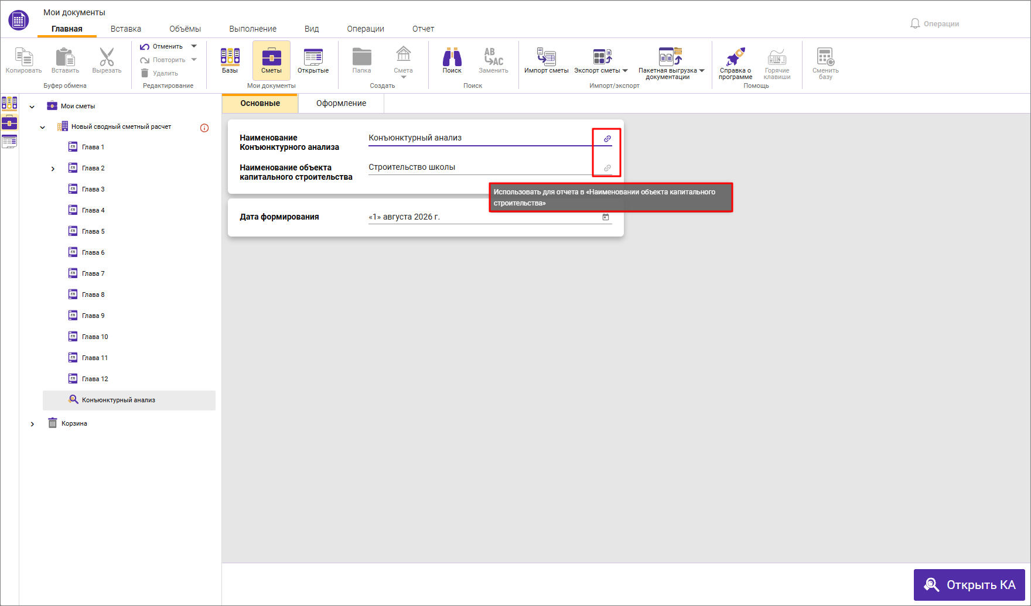1031x606 pixels.
Task: Click the red warning icon beside сводный расчет
Action: point(204,128)
